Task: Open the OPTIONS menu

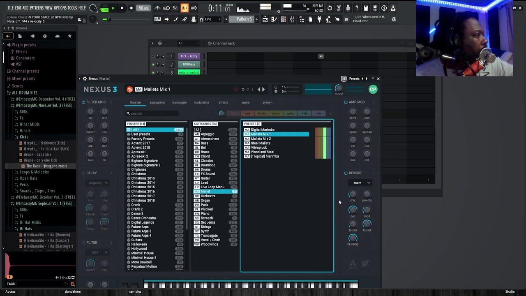Action: (60, 8)
